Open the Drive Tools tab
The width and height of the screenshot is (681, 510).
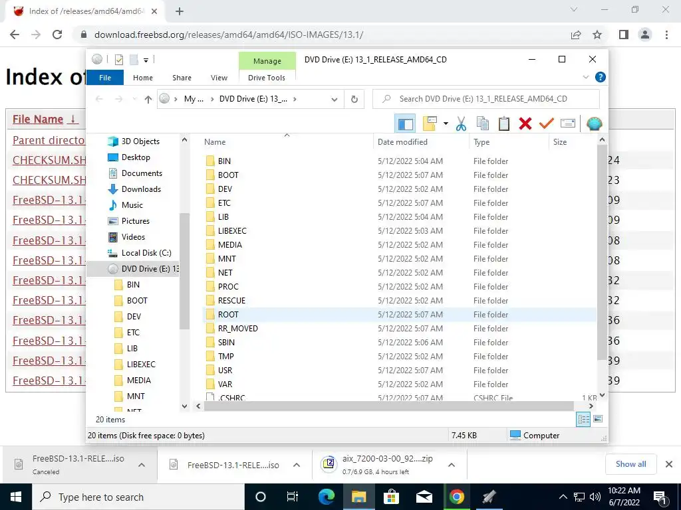pos(266,78)
